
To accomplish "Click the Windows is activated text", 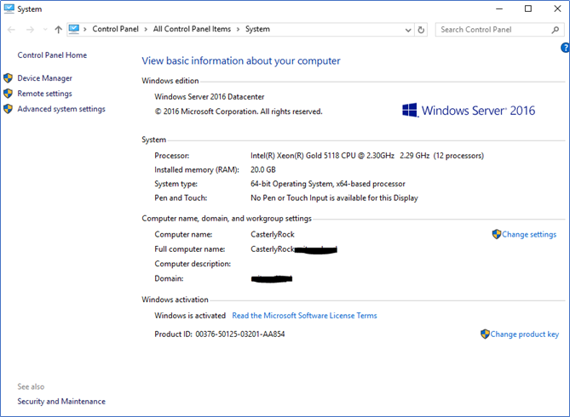I will pyautogui.click(x=190, y=316).
